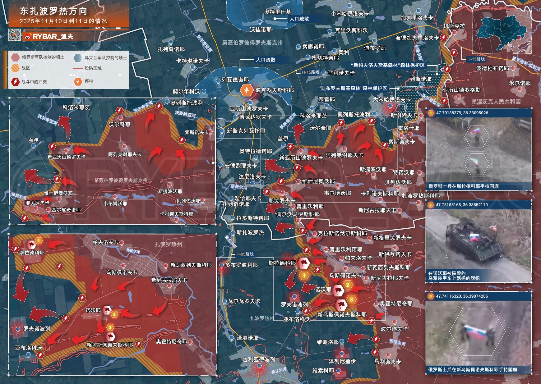Image resolution: width=541 pixels, height=384 pixels.
Task: Click the striped 战区 legend icon
Action: (15, 68)
